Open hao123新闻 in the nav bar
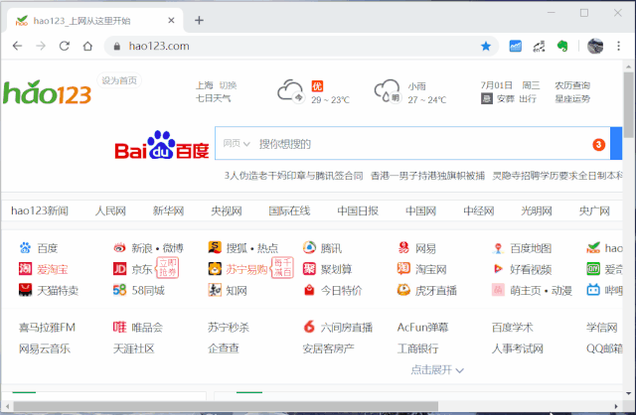This screenshot has height=415, width=636. point(40,210)
